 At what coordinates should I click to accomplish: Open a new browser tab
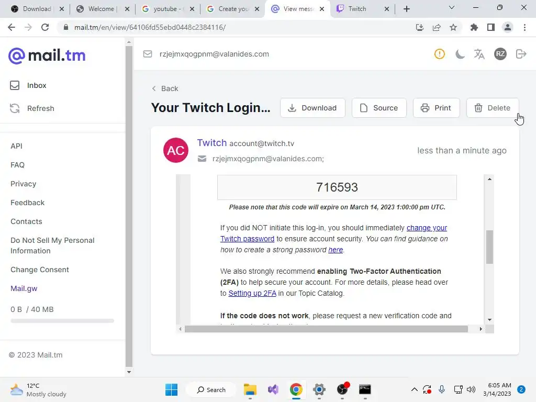406,9
